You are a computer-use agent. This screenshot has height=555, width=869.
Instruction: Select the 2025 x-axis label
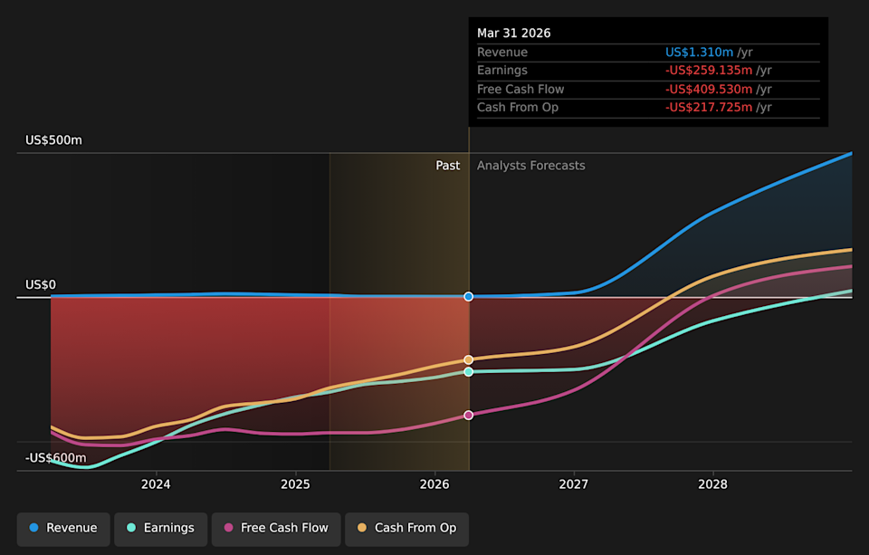coord(295,484)
